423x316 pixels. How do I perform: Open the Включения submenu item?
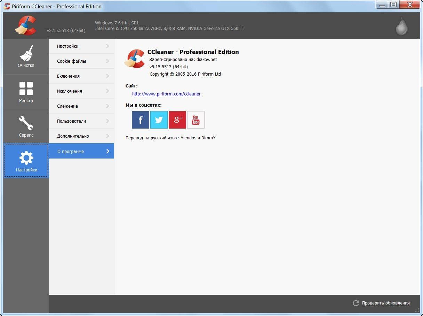(x=81, y=76)
